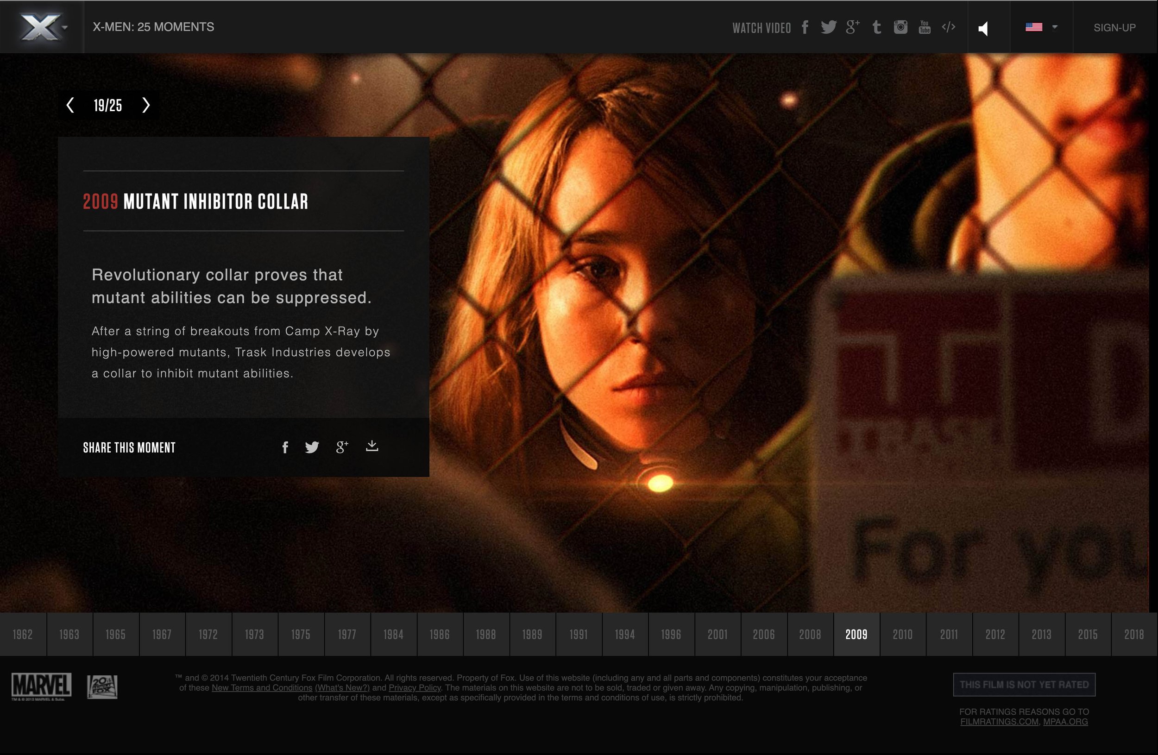Go to next moment with right arrow

(145, 105)
